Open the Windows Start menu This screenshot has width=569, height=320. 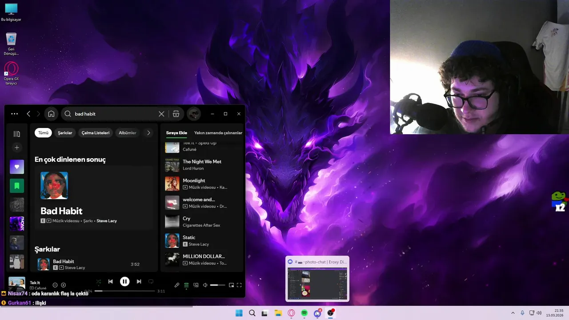pyautogui.click(x=239, y=313)
